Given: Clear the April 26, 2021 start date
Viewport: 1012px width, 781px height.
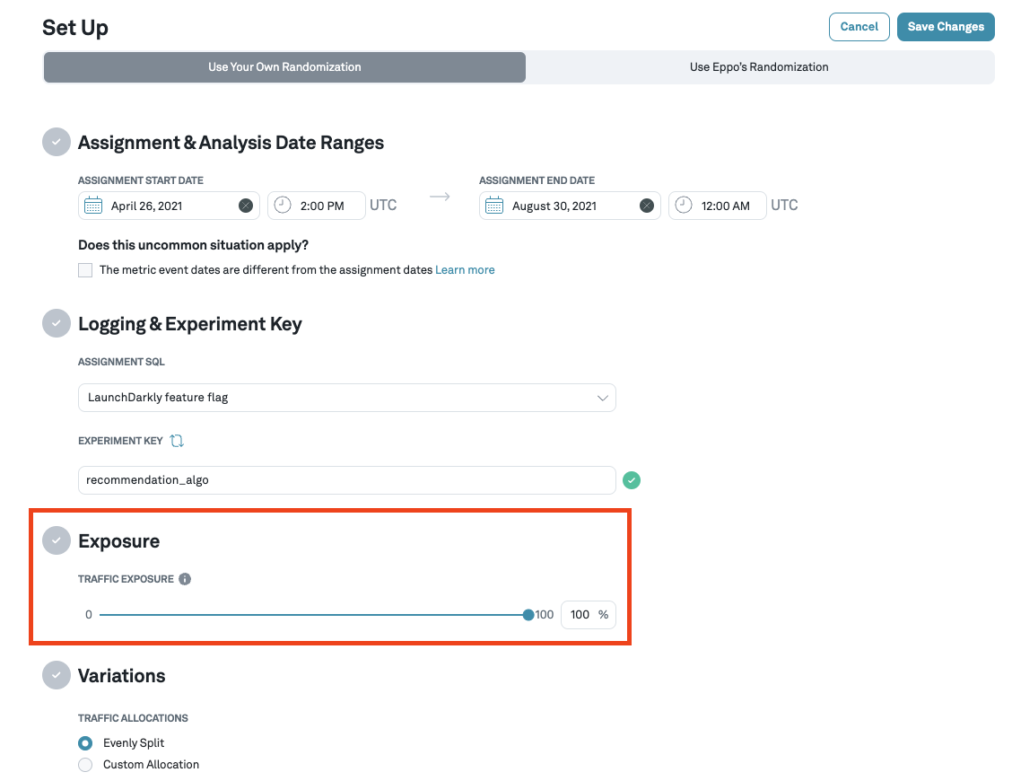Looking at the screenshot, I should point(245,206).
